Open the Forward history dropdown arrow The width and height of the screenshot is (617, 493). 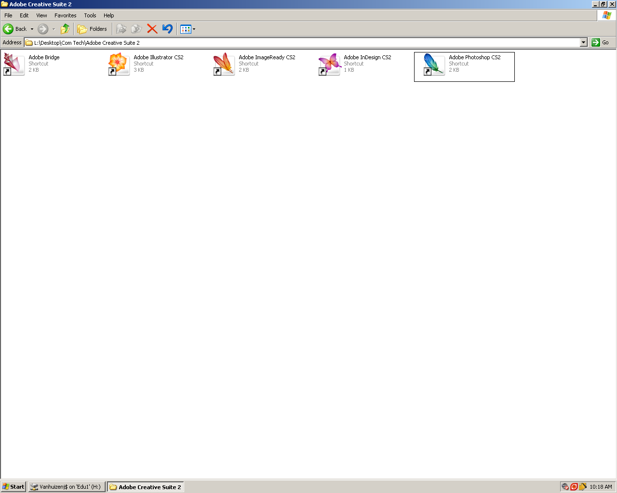(x=54, y=29)
